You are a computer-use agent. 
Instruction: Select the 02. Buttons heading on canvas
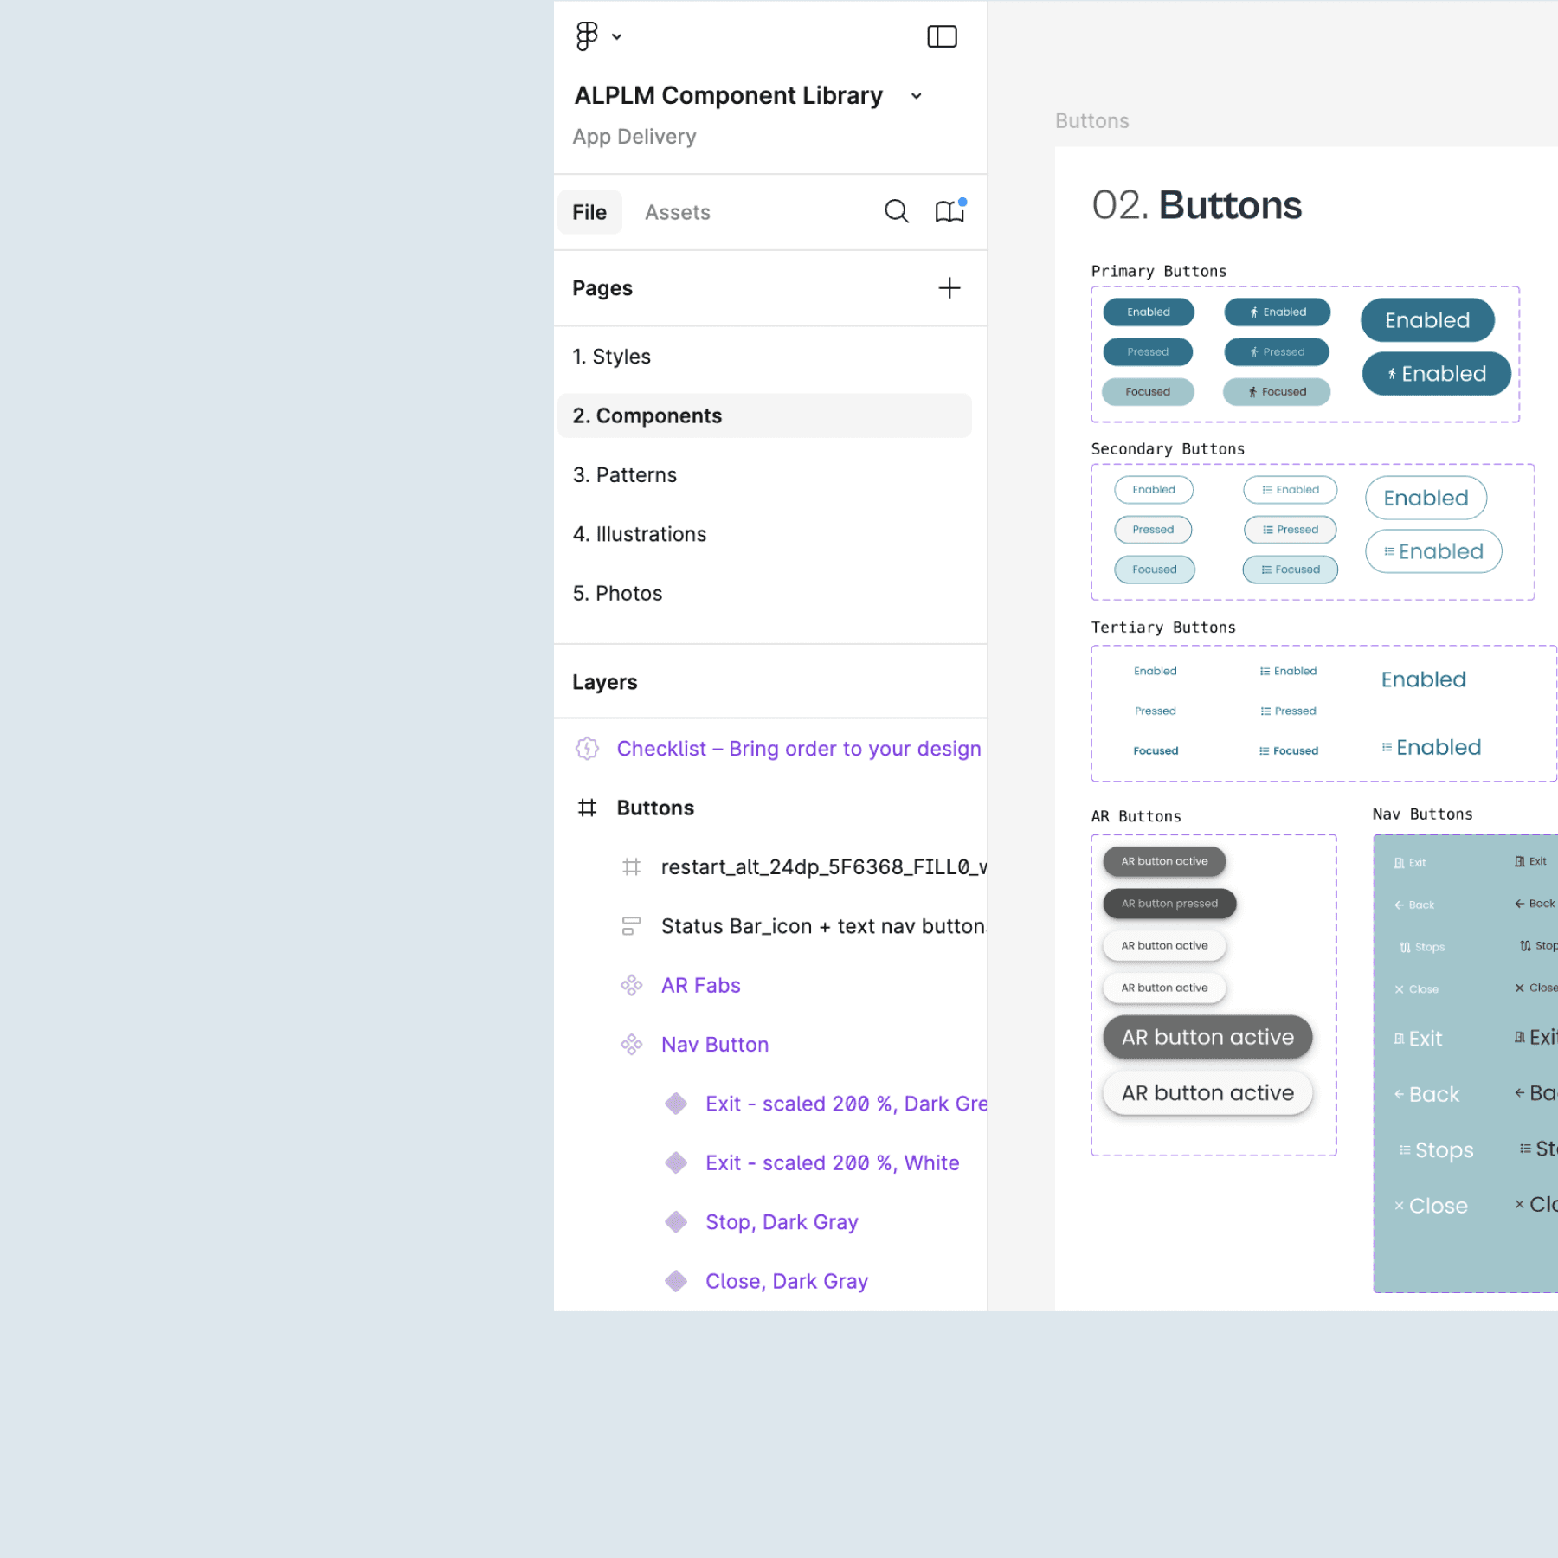(1196, 205)
